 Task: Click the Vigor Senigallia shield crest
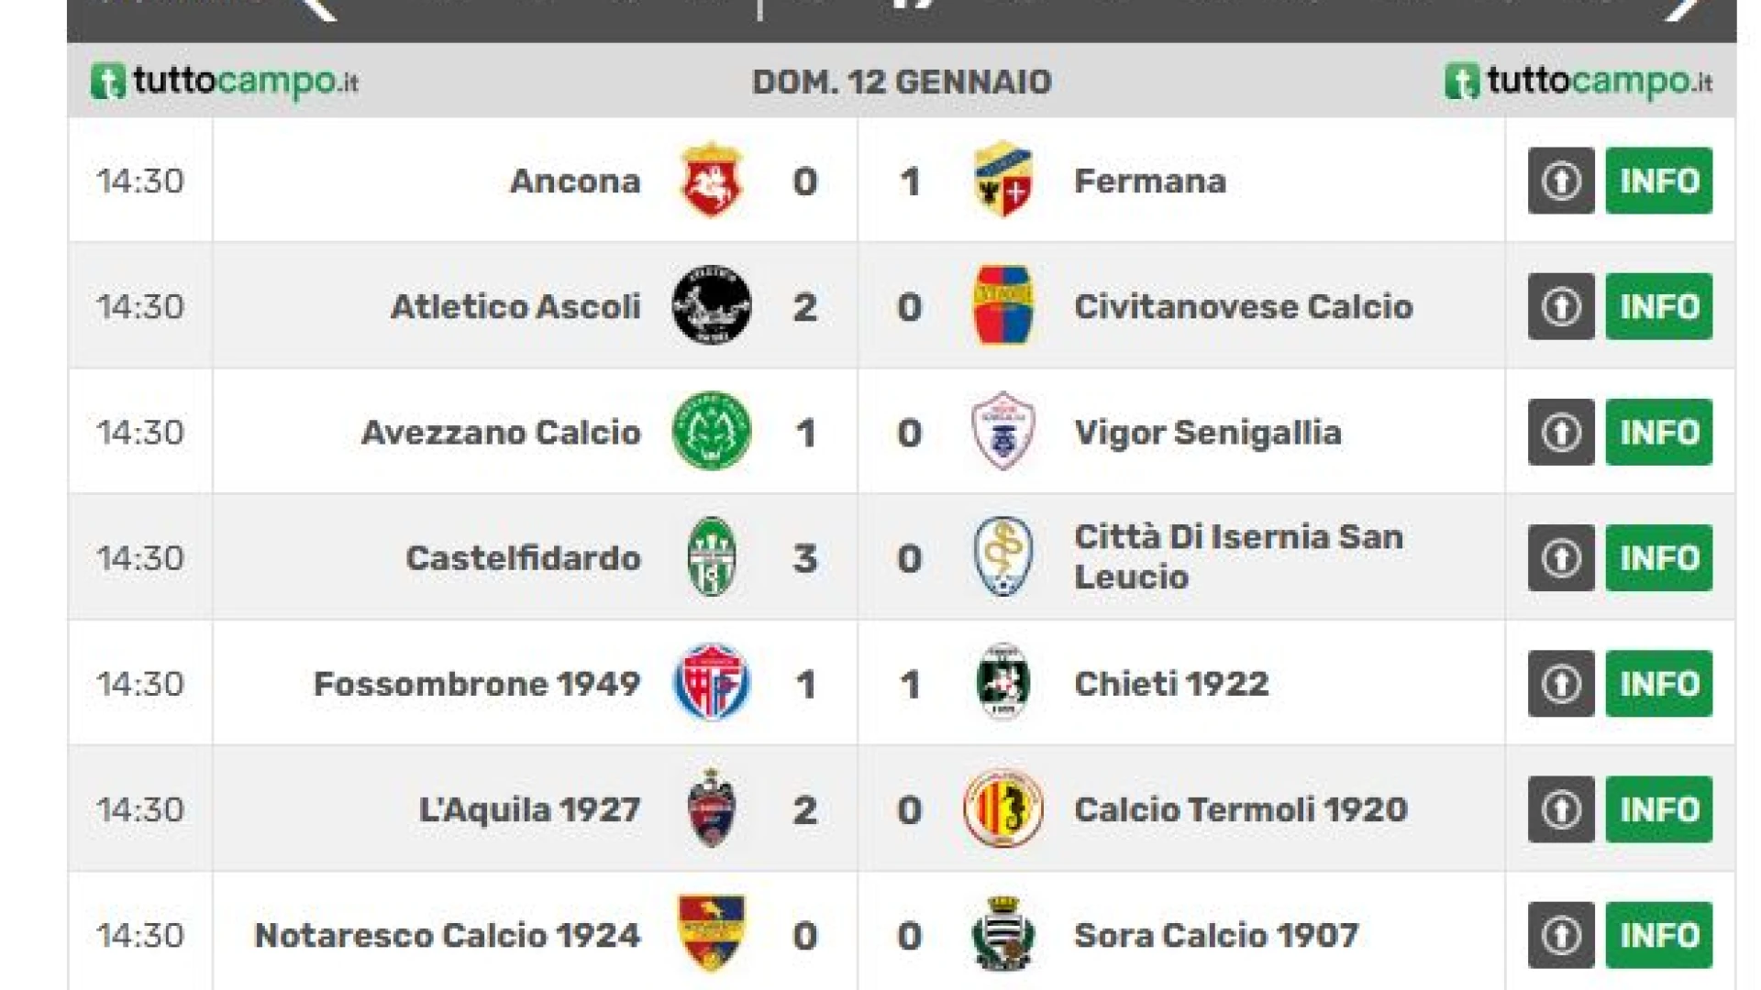1002,432
